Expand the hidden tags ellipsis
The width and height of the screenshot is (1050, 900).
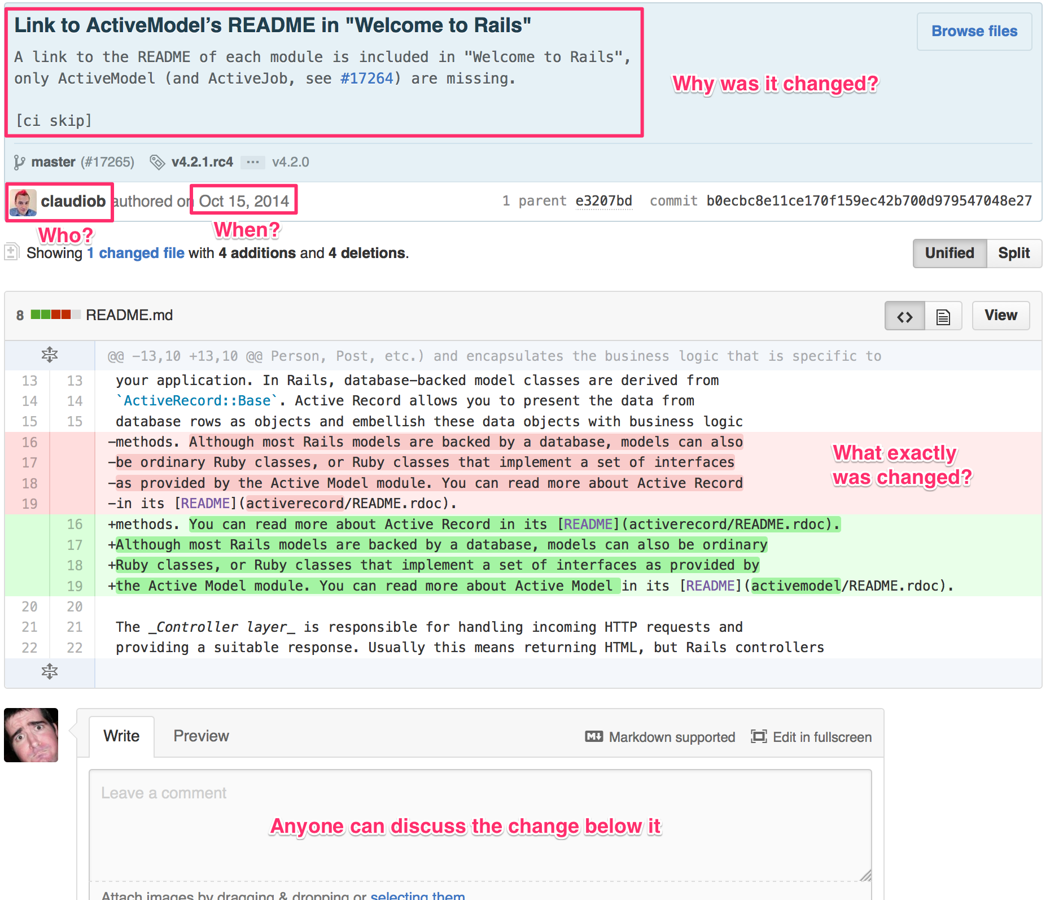(253, 163)
